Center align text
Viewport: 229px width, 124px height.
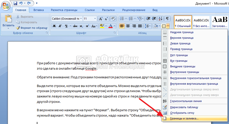(128, 26)
